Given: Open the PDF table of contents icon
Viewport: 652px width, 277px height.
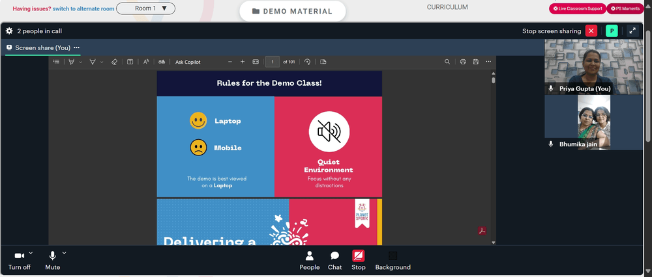Looking at the screenshot, I should [56, 62].
